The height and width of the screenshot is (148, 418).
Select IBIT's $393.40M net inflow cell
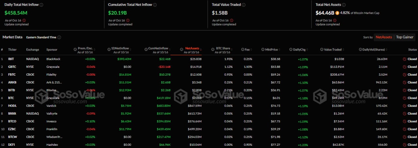click(x=124, y=59)
